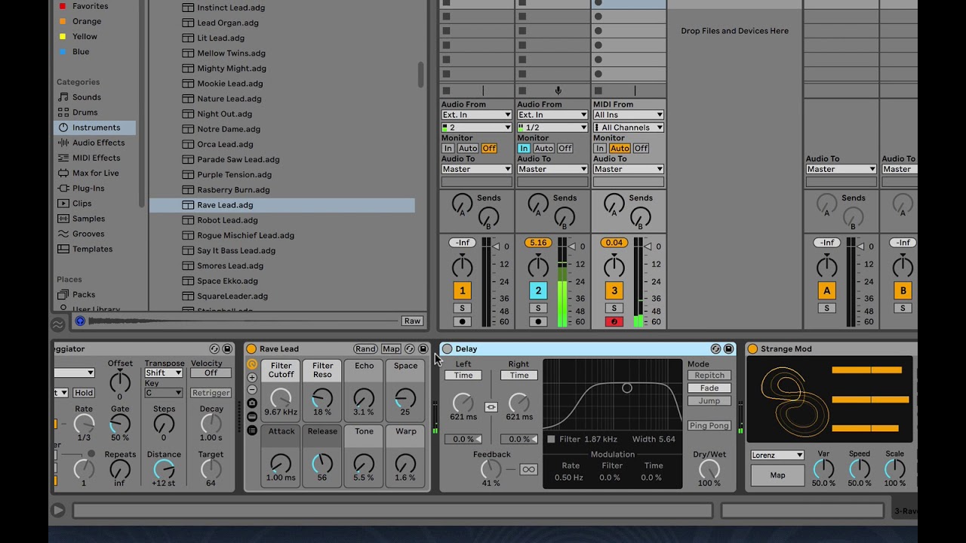Click the Delay freeze infinity icon
Image resolution: width=966 pixels, height=543 pixels.
click(528, 470)
